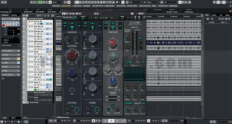
Task: Click the Play button in transport bar
Action: click(x=118, y=121)
